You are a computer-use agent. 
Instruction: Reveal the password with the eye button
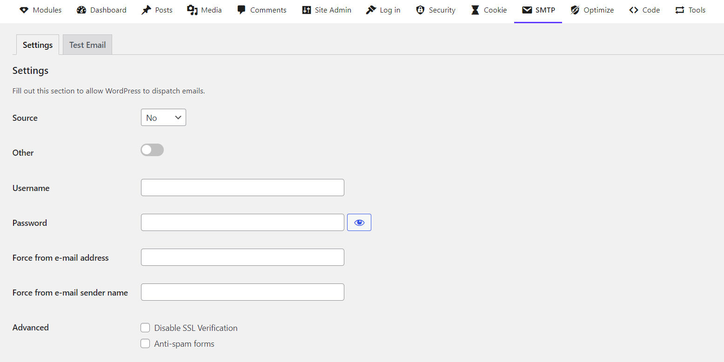(x=359, y=222)
